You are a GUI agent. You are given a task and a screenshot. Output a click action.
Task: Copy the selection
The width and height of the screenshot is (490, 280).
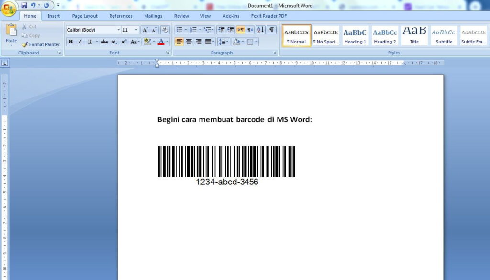pyautogui.click(x=31, y=35)
